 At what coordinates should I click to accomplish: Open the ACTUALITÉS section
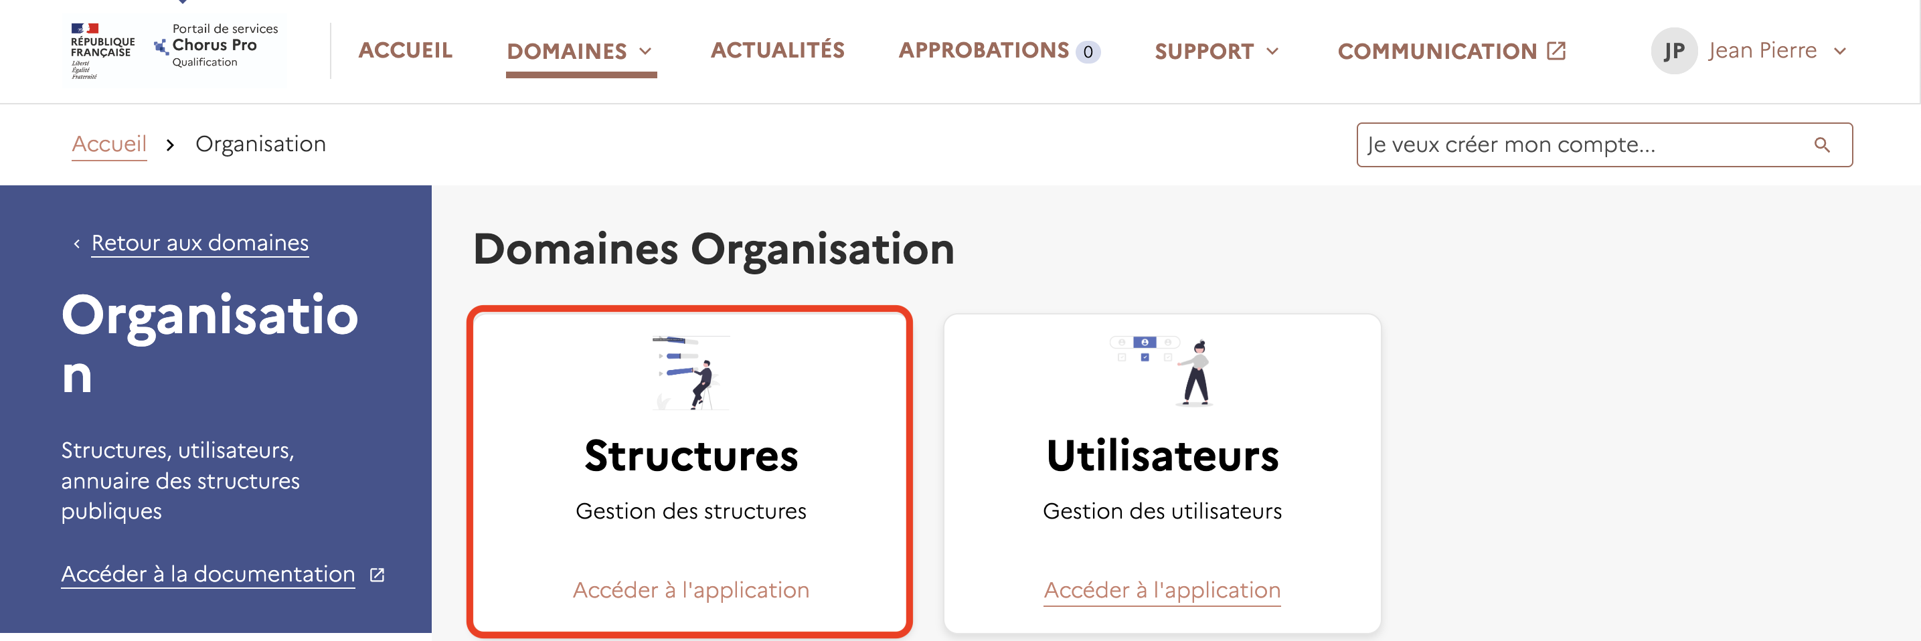[778, 50]
